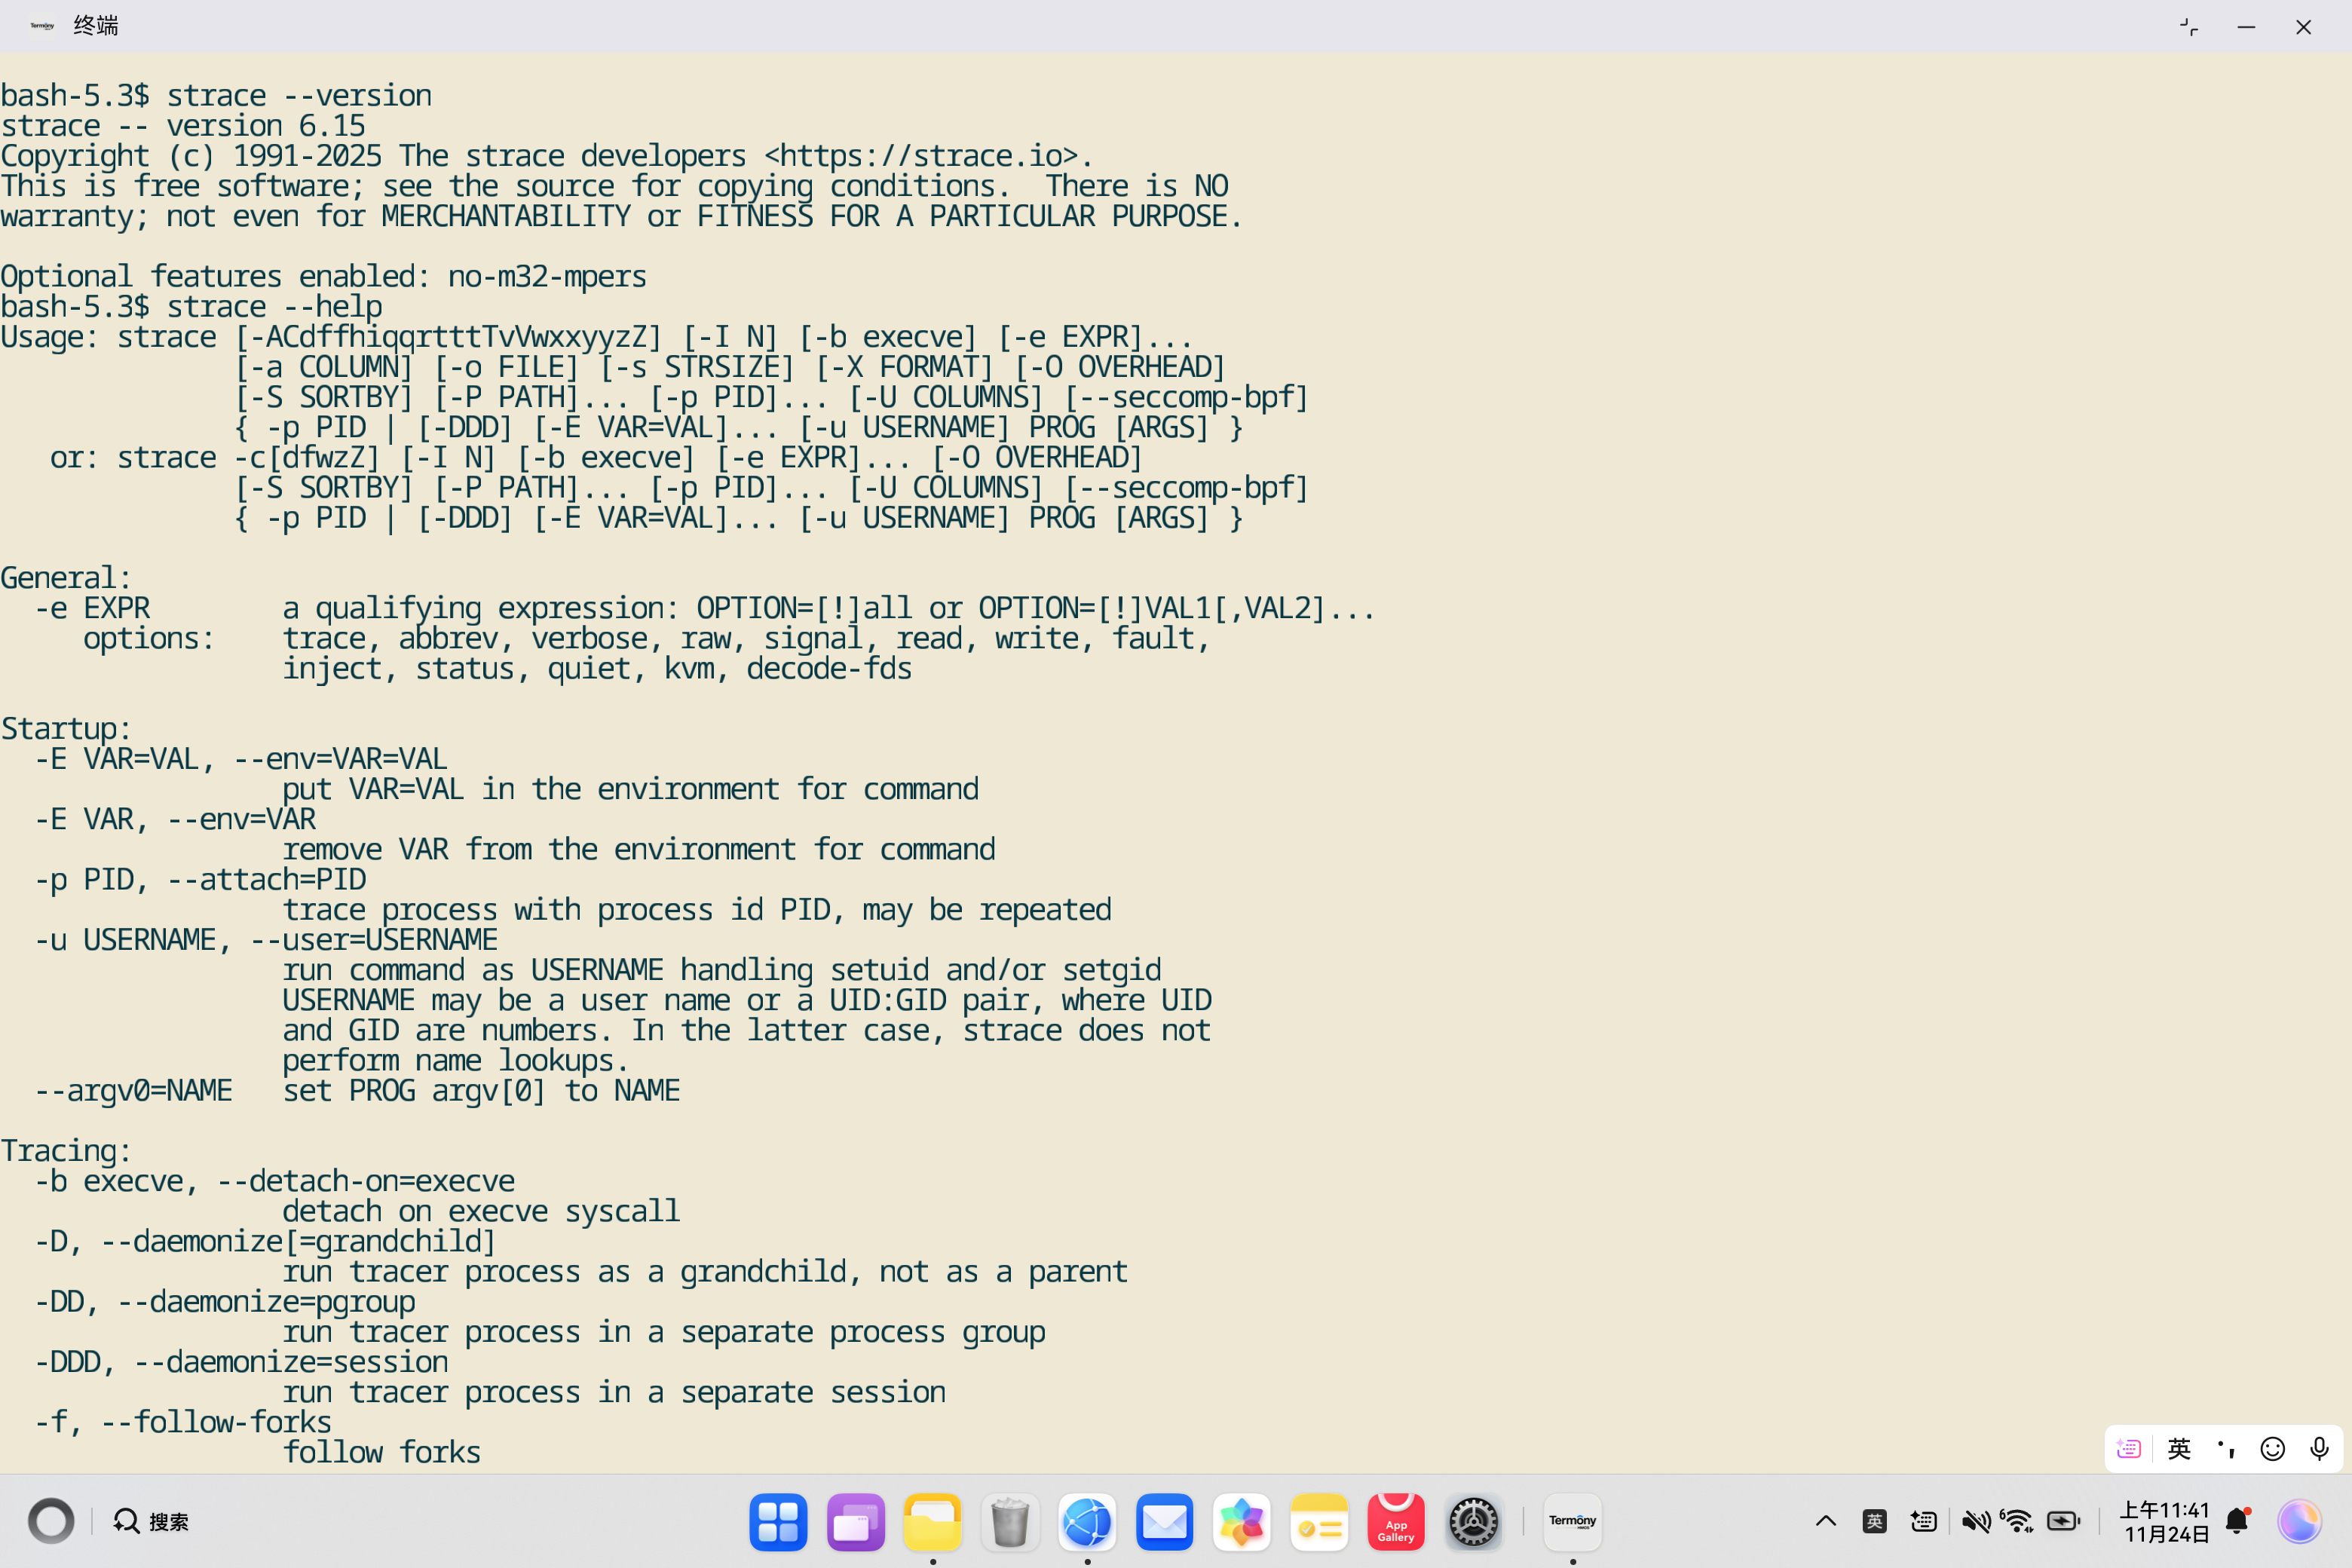Open the battery status panel
Image resolution: width=2352 pixels, height=1568 pixels.
coord(2063,1522)
